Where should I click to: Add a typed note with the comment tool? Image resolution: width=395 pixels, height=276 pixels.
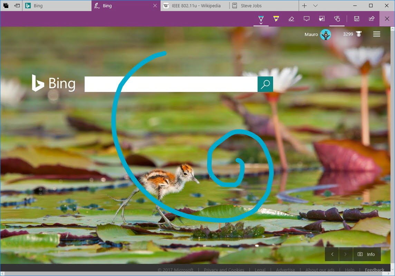coord(306,19)
